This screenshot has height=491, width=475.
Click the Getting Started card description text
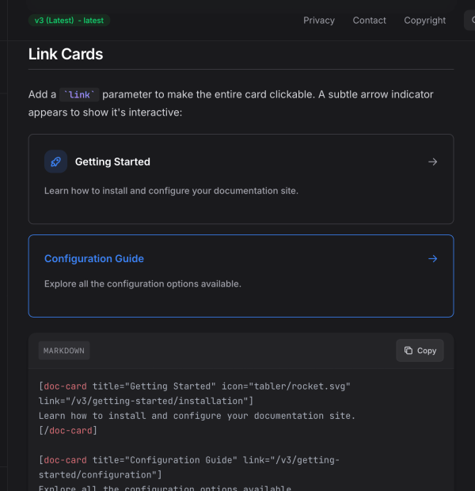click(171, 191)
